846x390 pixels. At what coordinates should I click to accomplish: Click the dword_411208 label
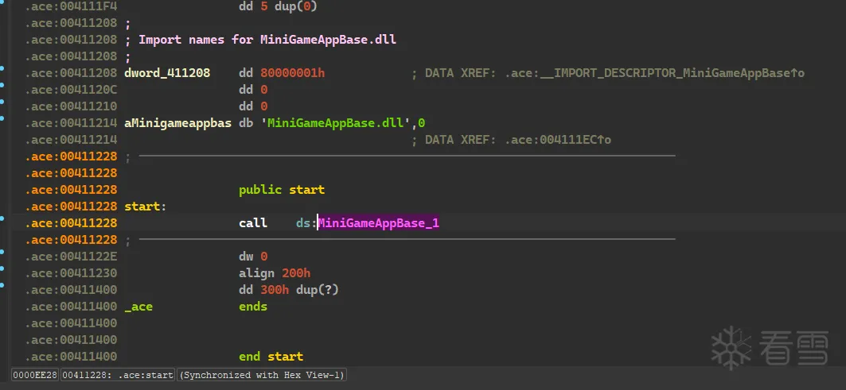pos(167,73)
